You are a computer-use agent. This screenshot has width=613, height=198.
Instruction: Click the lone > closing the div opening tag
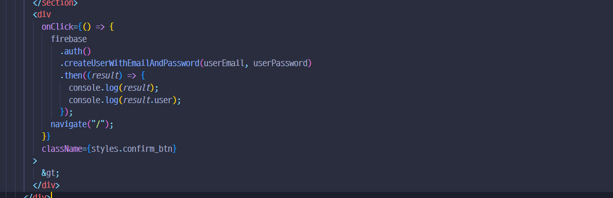point(35,161)
